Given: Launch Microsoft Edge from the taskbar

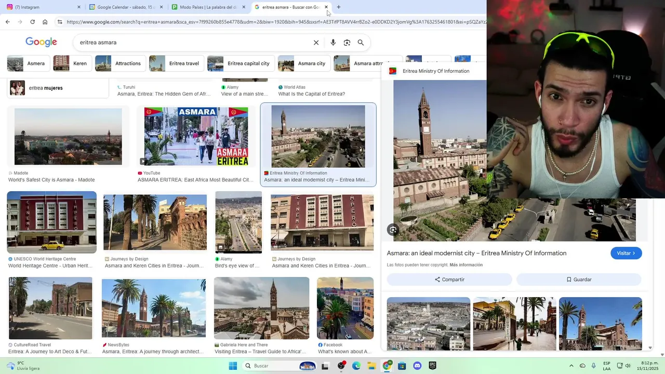Looking at the screenshot, I should (x=356, y=366).
